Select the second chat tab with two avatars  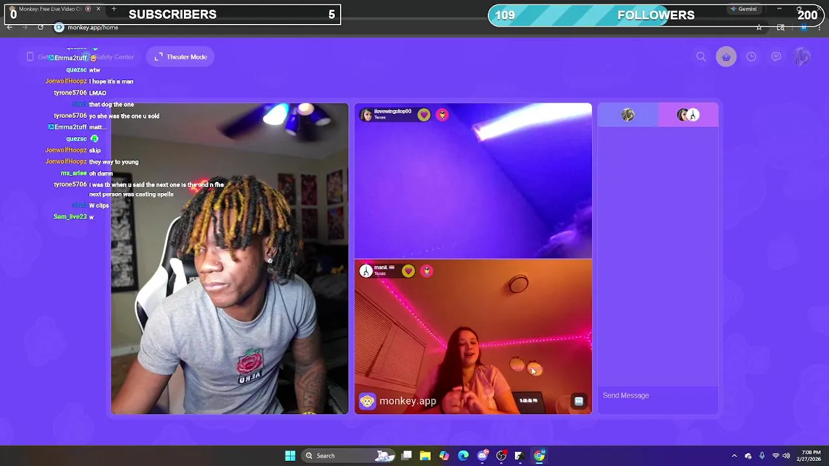[x=688, y=115]
